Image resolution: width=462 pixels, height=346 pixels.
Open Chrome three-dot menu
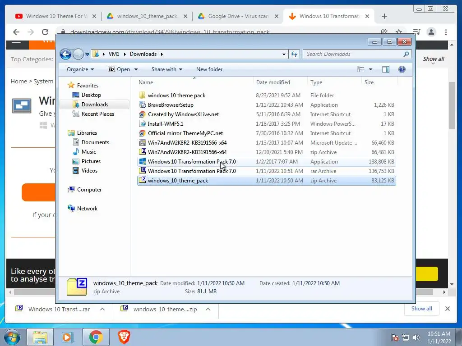446,32
